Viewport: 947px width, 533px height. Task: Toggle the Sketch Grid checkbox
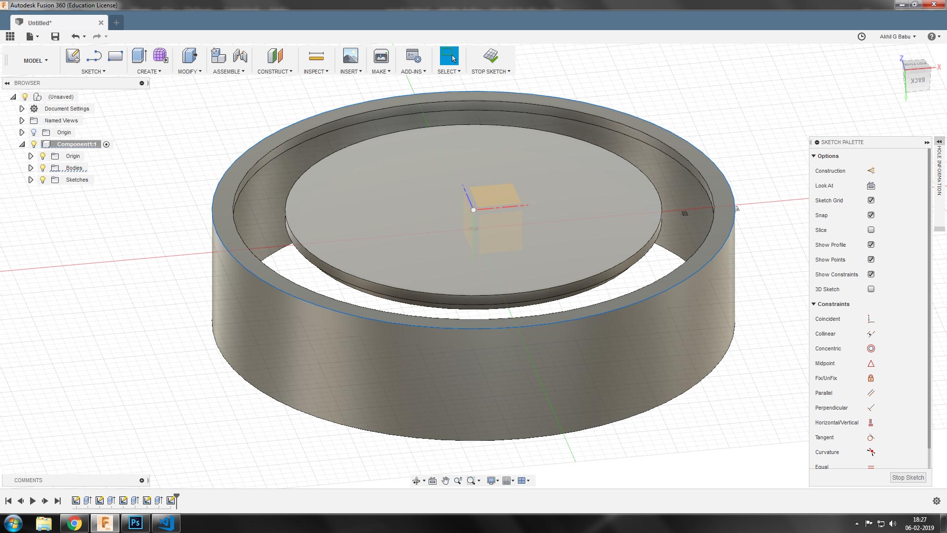click(871, 200)
